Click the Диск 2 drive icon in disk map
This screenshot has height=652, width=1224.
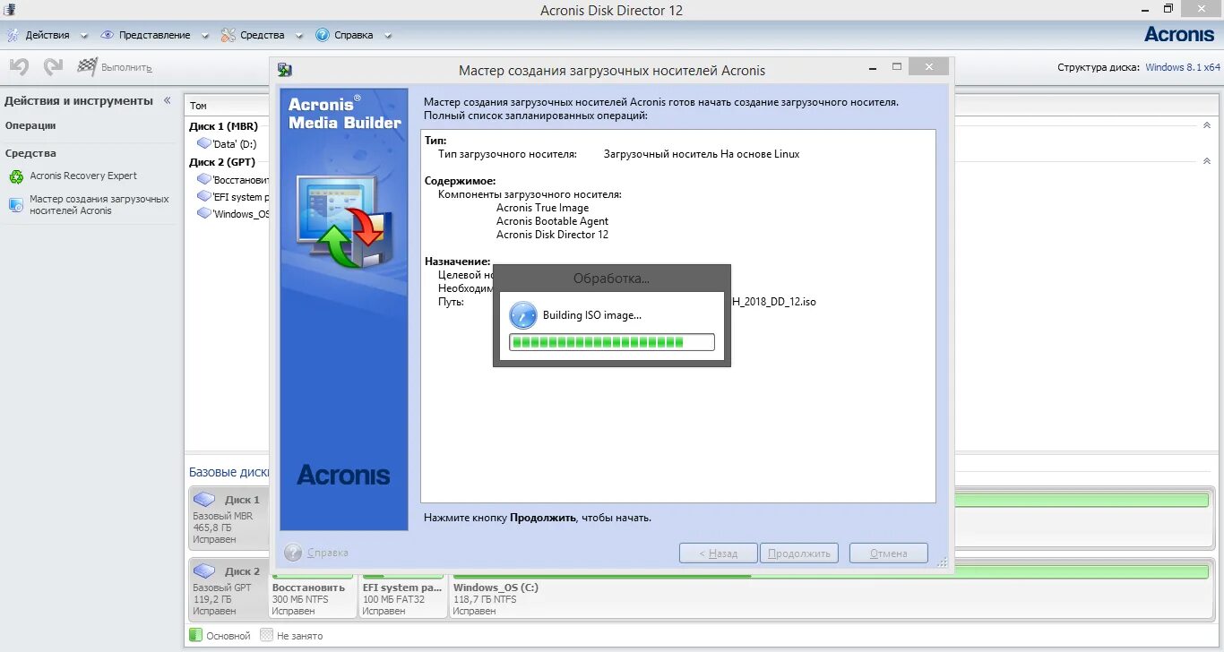(x=205, y=570)
